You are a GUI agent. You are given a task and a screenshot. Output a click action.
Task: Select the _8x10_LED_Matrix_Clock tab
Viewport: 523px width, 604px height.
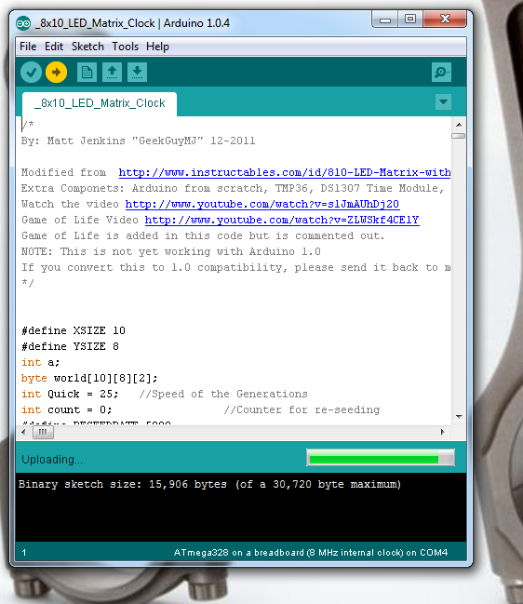(x=100, y=103)
